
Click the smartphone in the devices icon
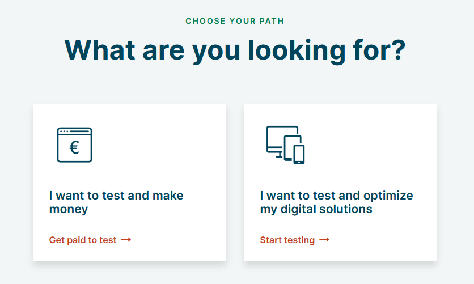(299, 154)
